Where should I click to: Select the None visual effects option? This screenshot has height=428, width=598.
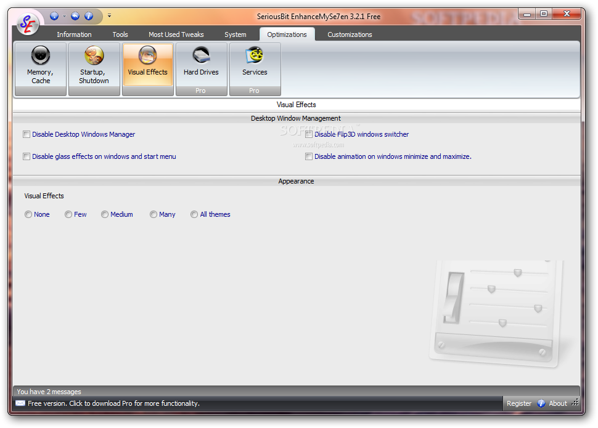(x=28, y=214)
